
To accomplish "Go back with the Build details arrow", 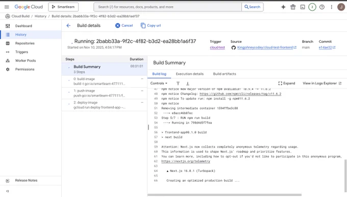I will 68,26.
